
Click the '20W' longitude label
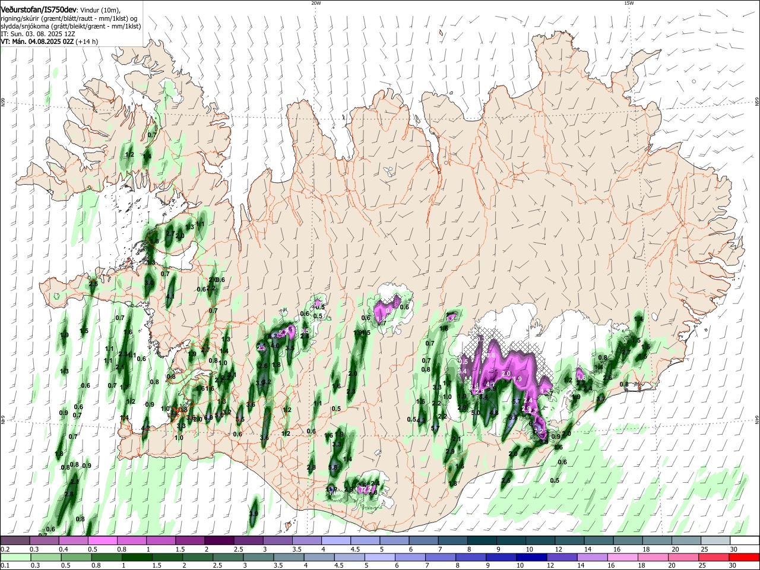click(316, 3)
